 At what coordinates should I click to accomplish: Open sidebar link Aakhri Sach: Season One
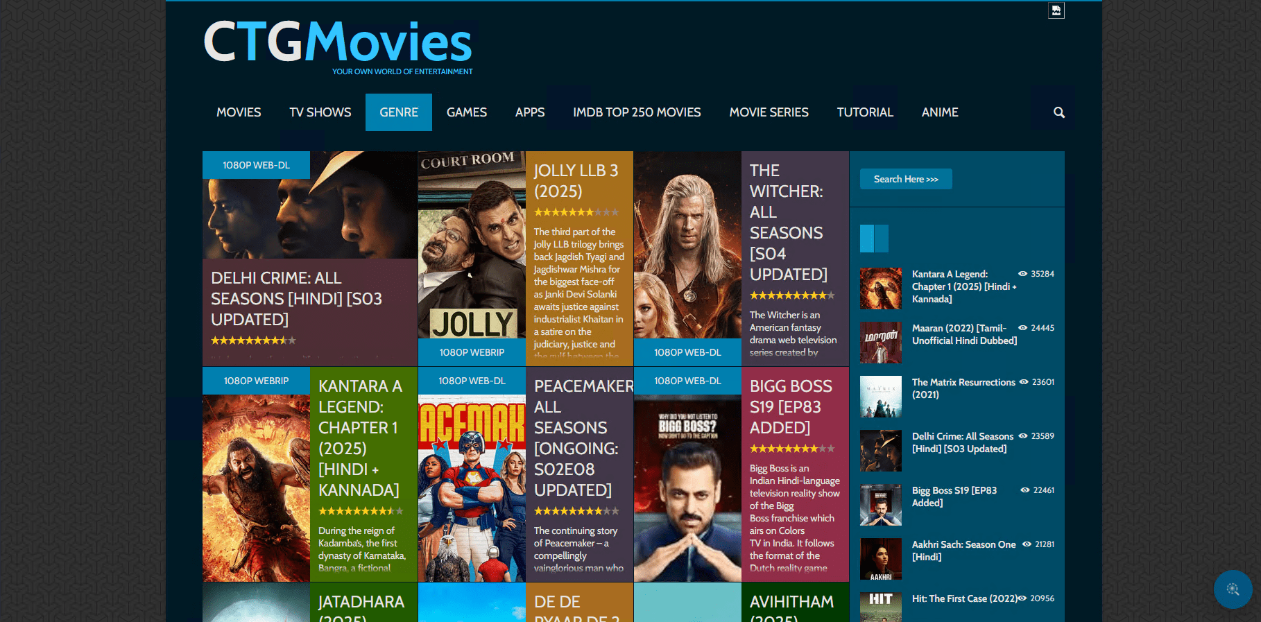tap(964, 551)
